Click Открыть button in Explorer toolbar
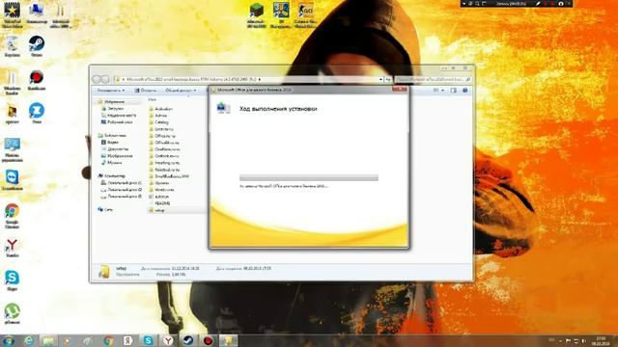Image resolution: width=618 pixels, height=347 pixels. point(146,91)
